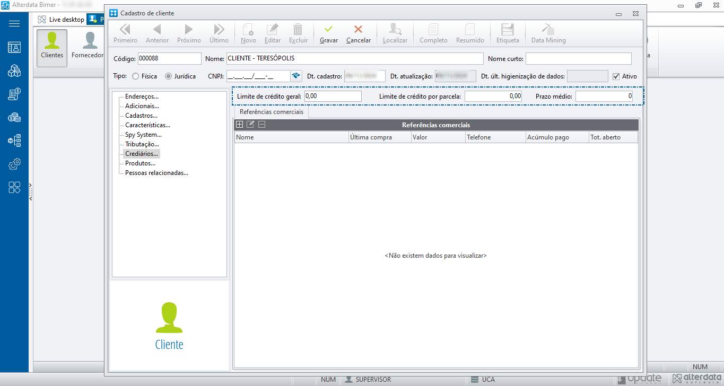Viewport: 724px width, 386px height.
Task: Click the Código input field
Action: (x=169, y=58)
